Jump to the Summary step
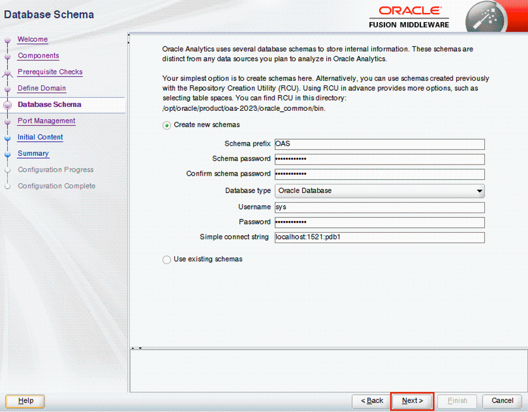Image resolution: width=528 pixels, height=412 pixels. click(x=33, y=154)
